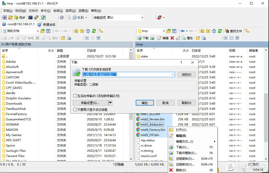The width and height of the screenshot is (269, 173).
Task: Open session in PuTTY icon
Action: click(36, 17)
